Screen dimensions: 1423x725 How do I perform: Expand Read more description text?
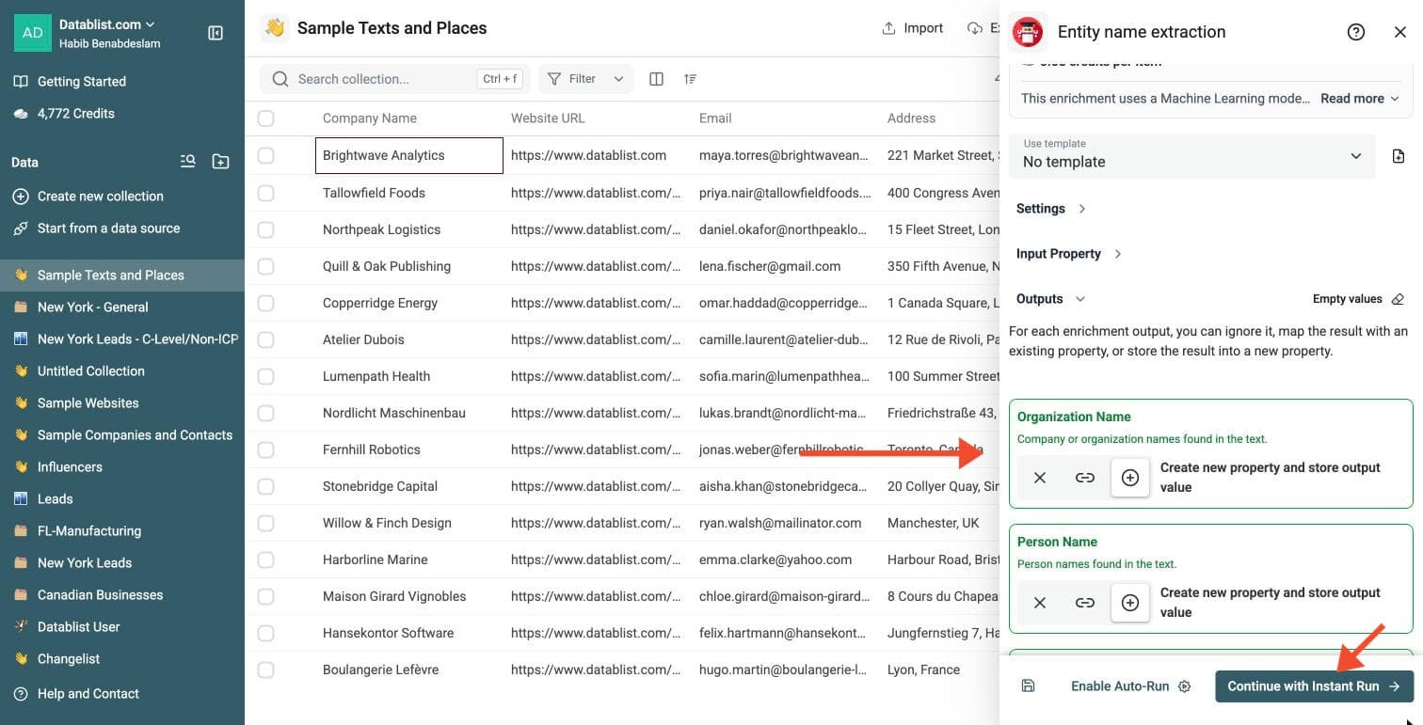point(1360,99)
